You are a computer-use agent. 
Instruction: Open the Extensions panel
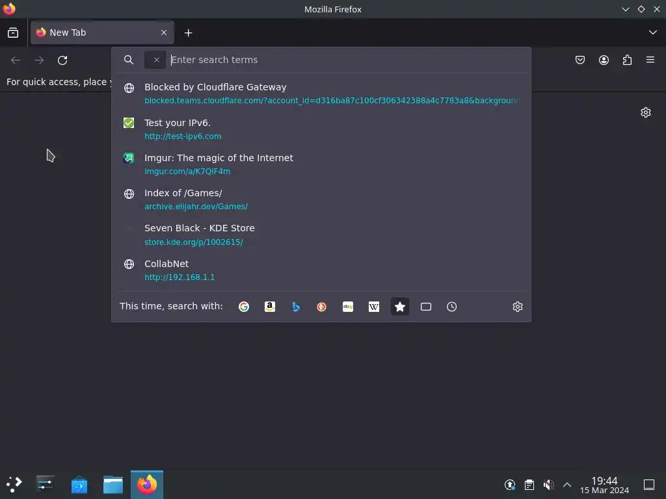[x=627, y=60]
